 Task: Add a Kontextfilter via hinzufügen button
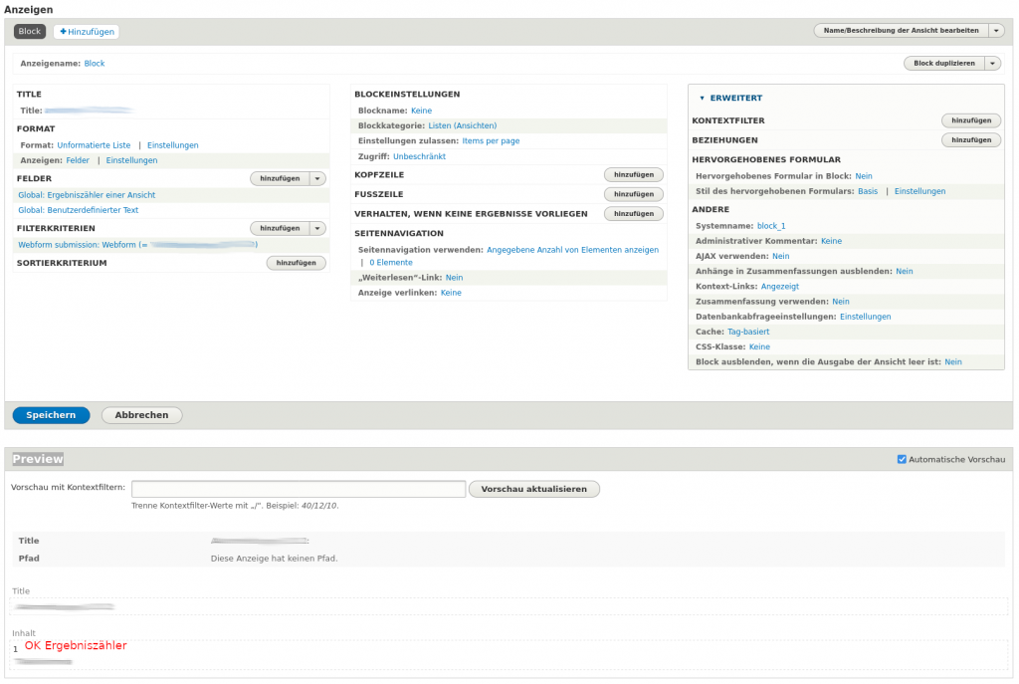point(970,120)
